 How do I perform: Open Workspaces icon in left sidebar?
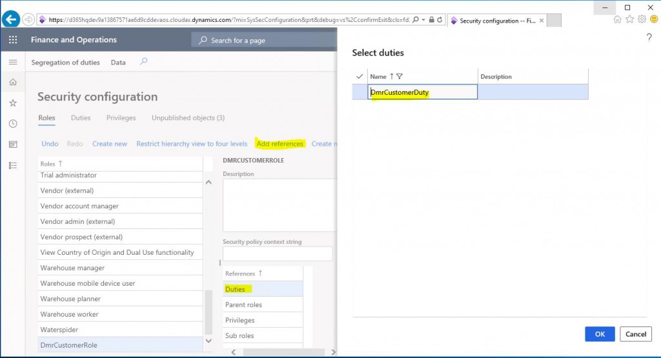13,144
